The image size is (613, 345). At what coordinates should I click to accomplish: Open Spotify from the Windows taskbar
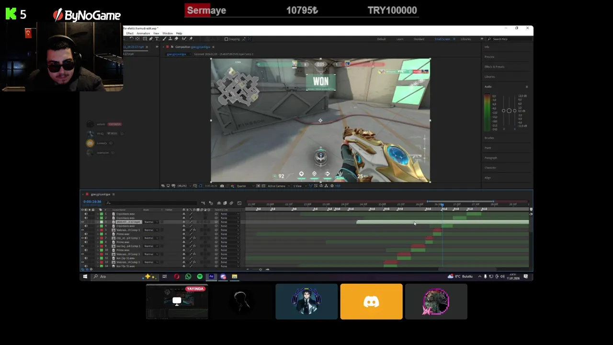[200, 276]
